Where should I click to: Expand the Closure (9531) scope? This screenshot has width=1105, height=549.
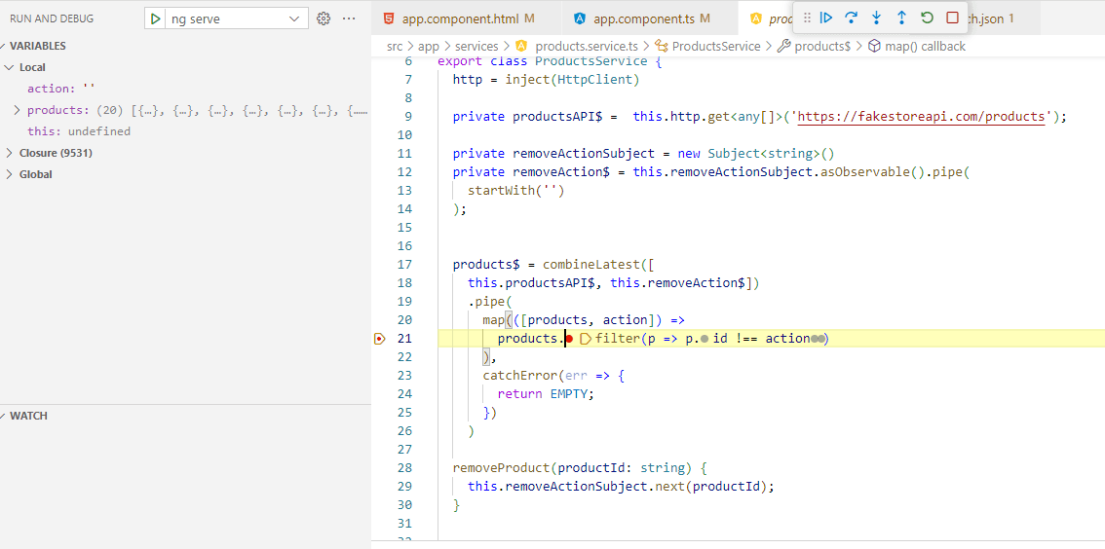[10, 153]
